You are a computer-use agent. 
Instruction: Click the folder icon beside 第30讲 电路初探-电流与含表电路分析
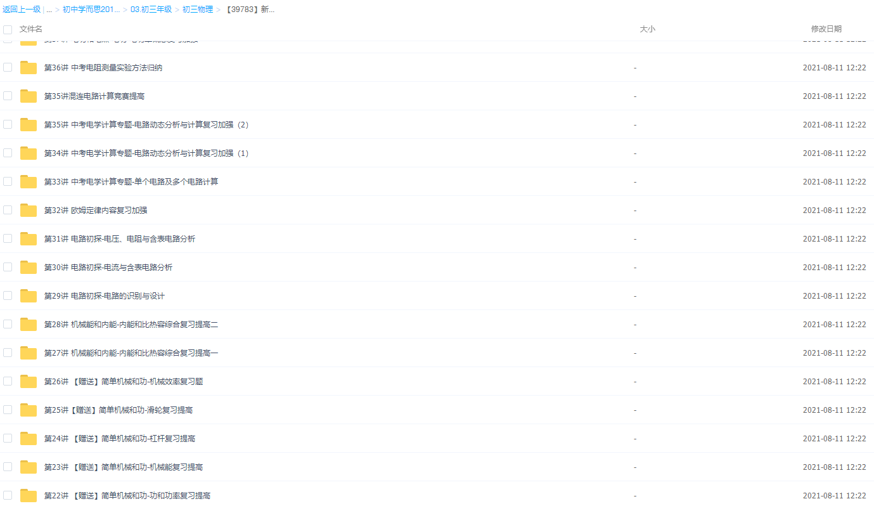click(x=28, y=266)
